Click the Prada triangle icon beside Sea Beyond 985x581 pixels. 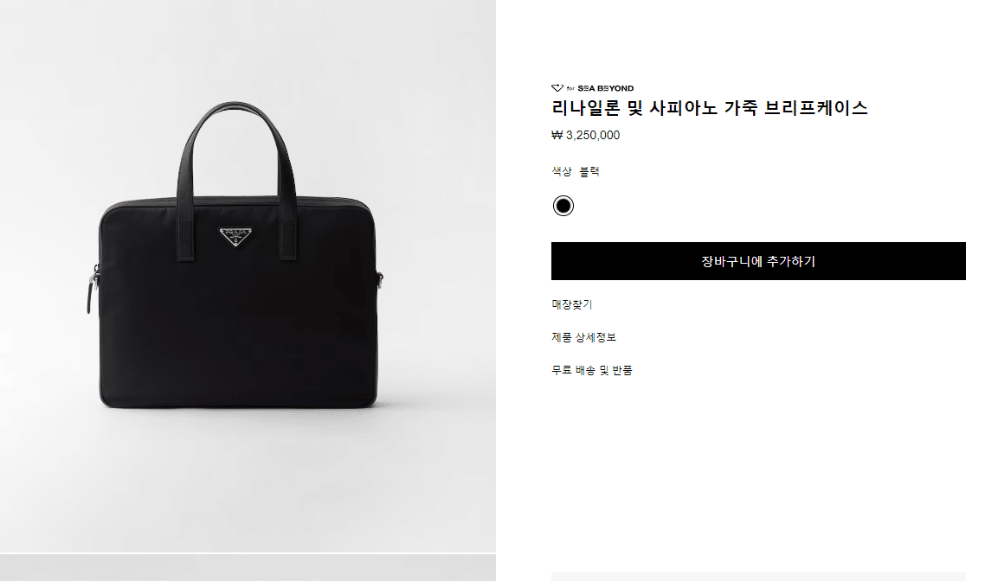(557, 88)
